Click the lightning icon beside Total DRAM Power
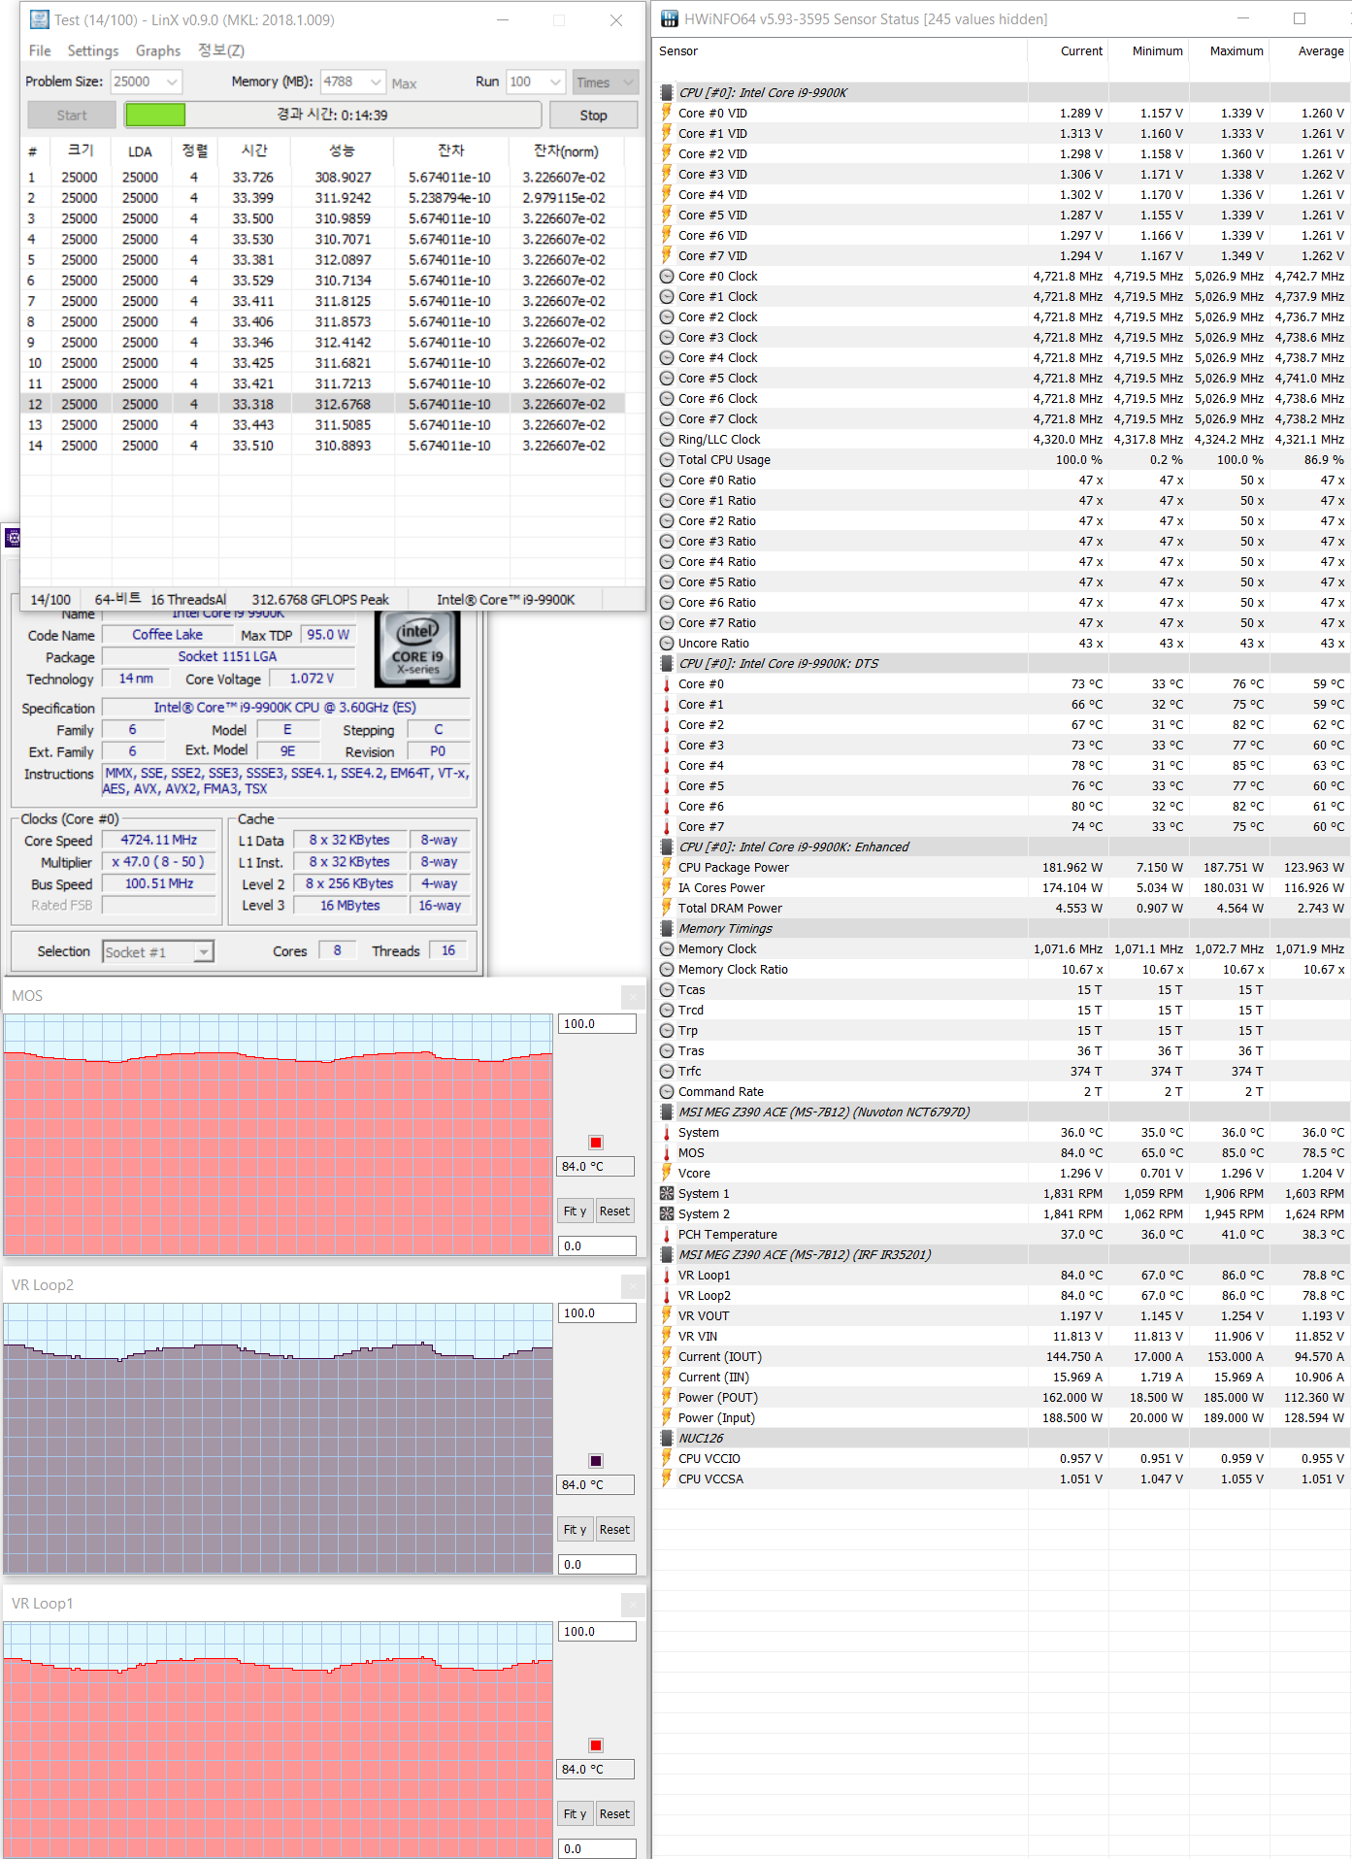1352x1859 pixels. pos(667,909)
